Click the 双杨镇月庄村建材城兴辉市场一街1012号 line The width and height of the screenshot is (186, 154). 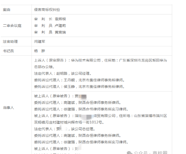click(x=69, y=122)
